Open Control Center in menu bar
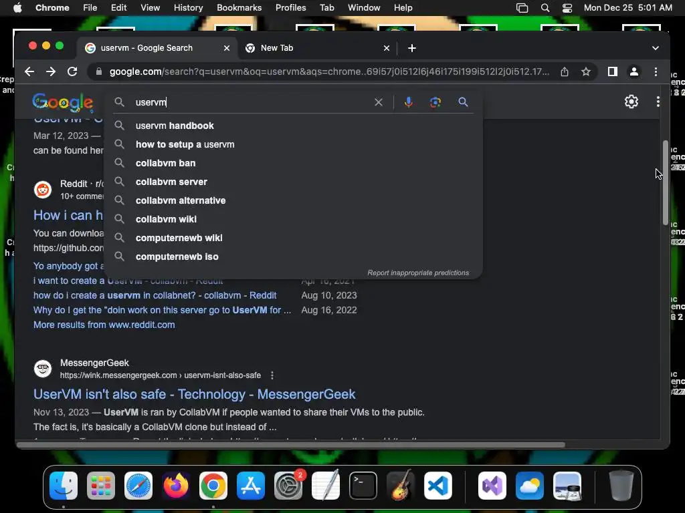 tap(567, 8)
